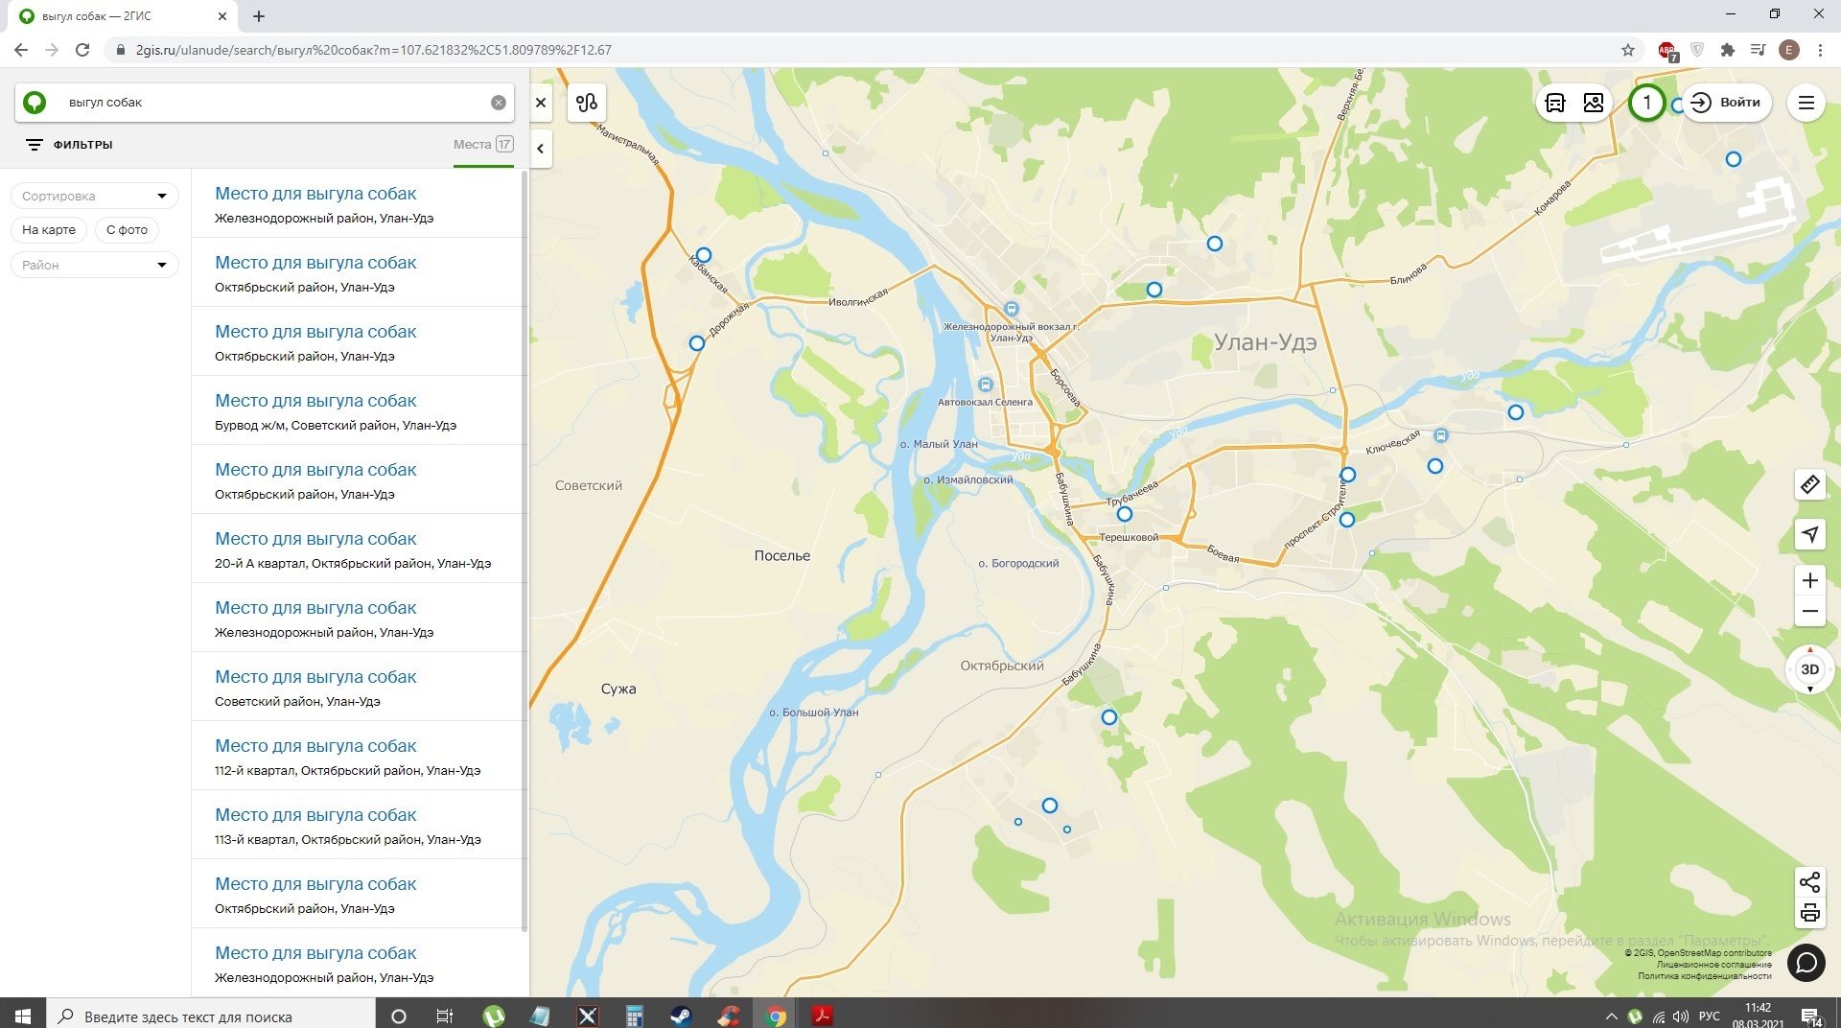Click the ruler measurement tool
Screen dimensions: 1841x1028
point(1809,484)
